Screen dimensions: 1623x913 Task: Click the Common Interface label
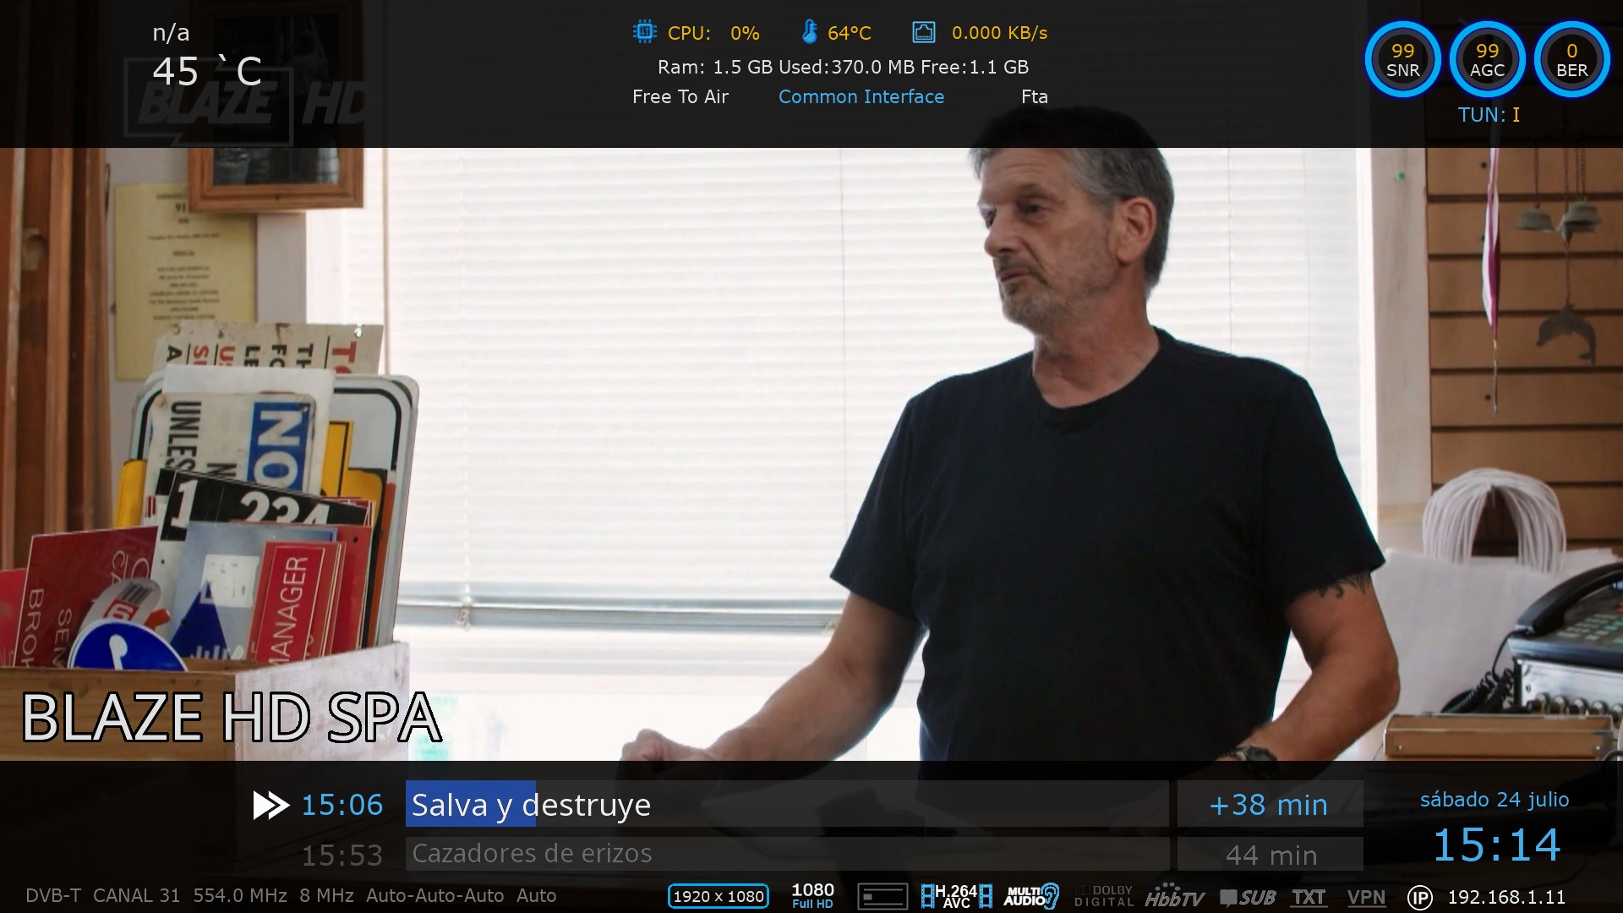point(861,97)
